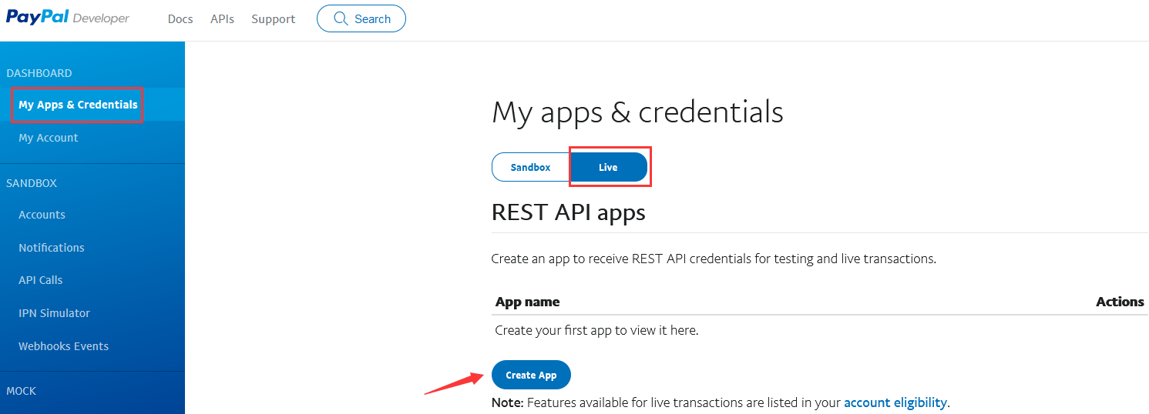This screenshot has height=414, width=1149.
Task: Click the MOCK section header
Action: point(22,391)
